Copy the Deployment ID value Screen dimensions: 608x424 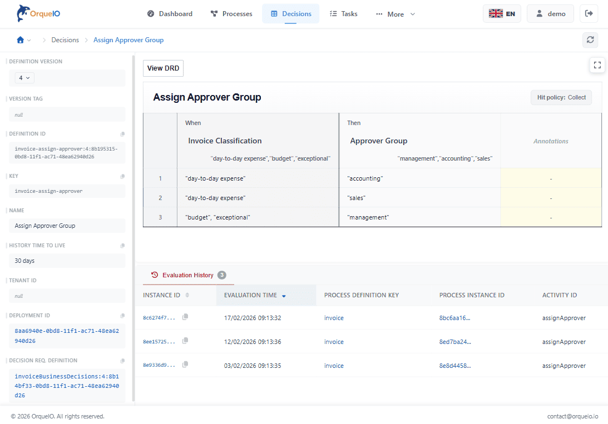tap(122, 316)
